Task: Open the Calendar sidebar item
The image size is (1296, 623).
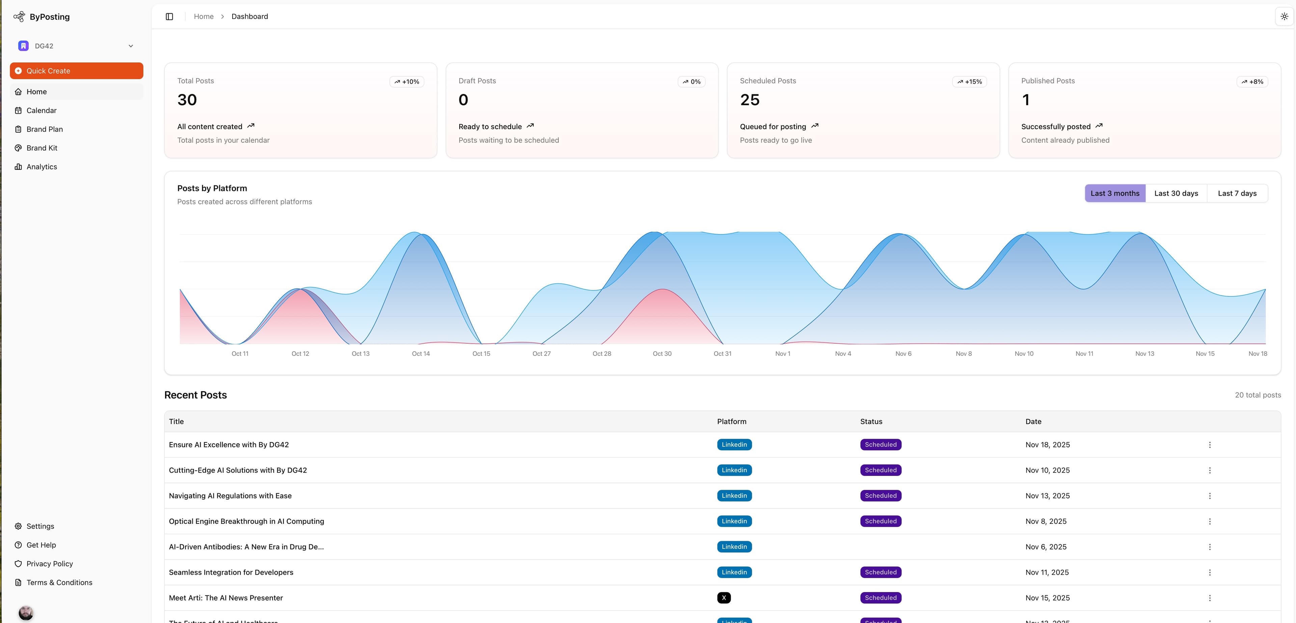Action: pos(41,111)
